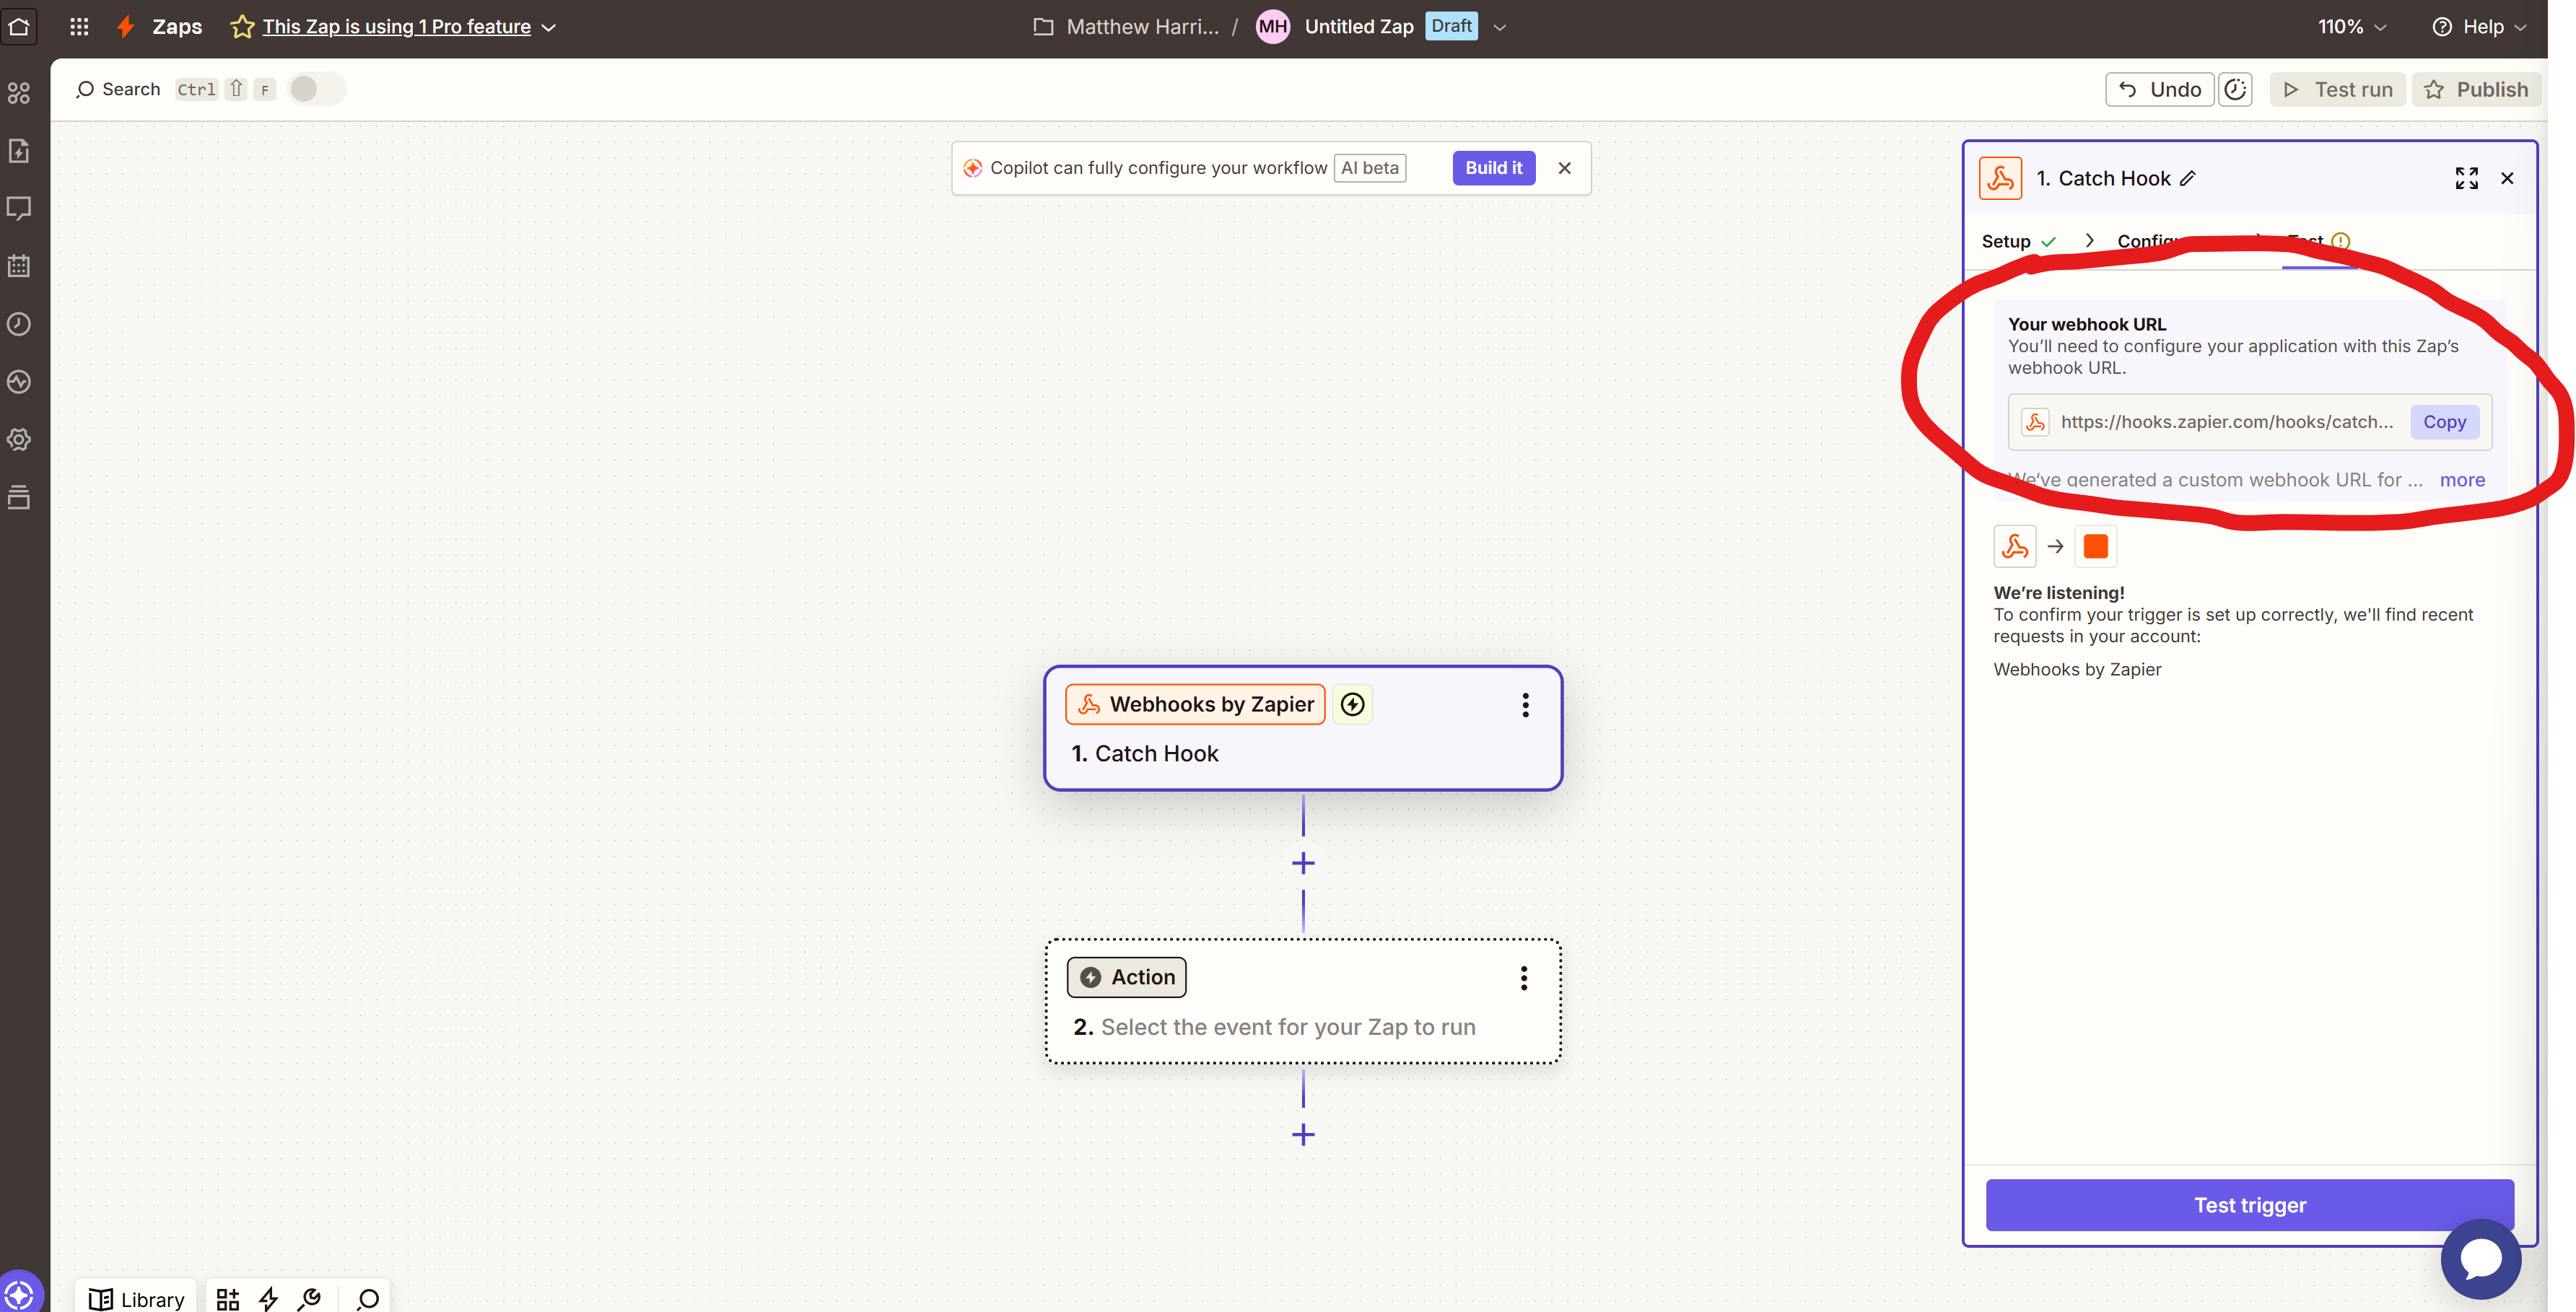Toggle the switch next to Search

[x=316, y=89]
